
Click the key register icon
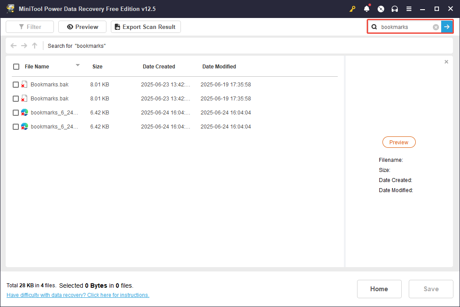[x=353, y=9]
